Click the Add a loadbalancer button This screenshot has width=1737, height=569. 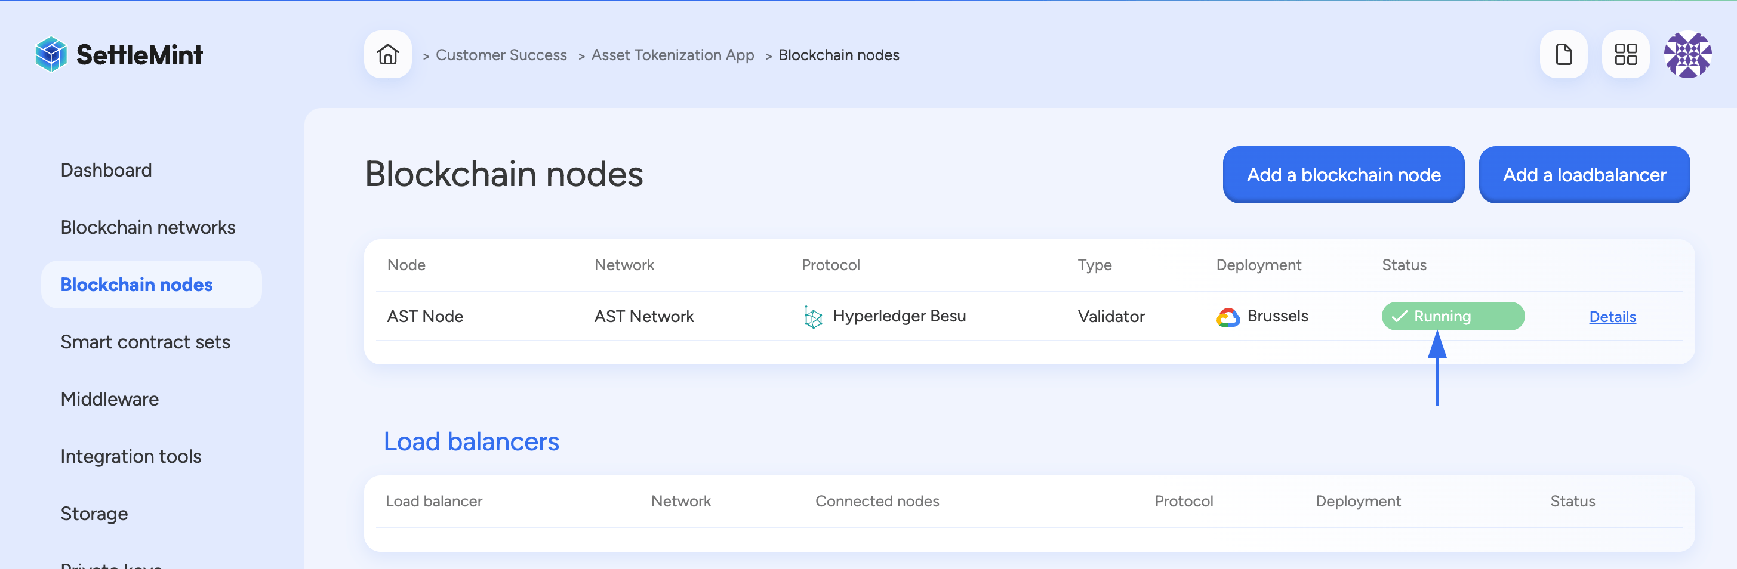click(1584, 174)
